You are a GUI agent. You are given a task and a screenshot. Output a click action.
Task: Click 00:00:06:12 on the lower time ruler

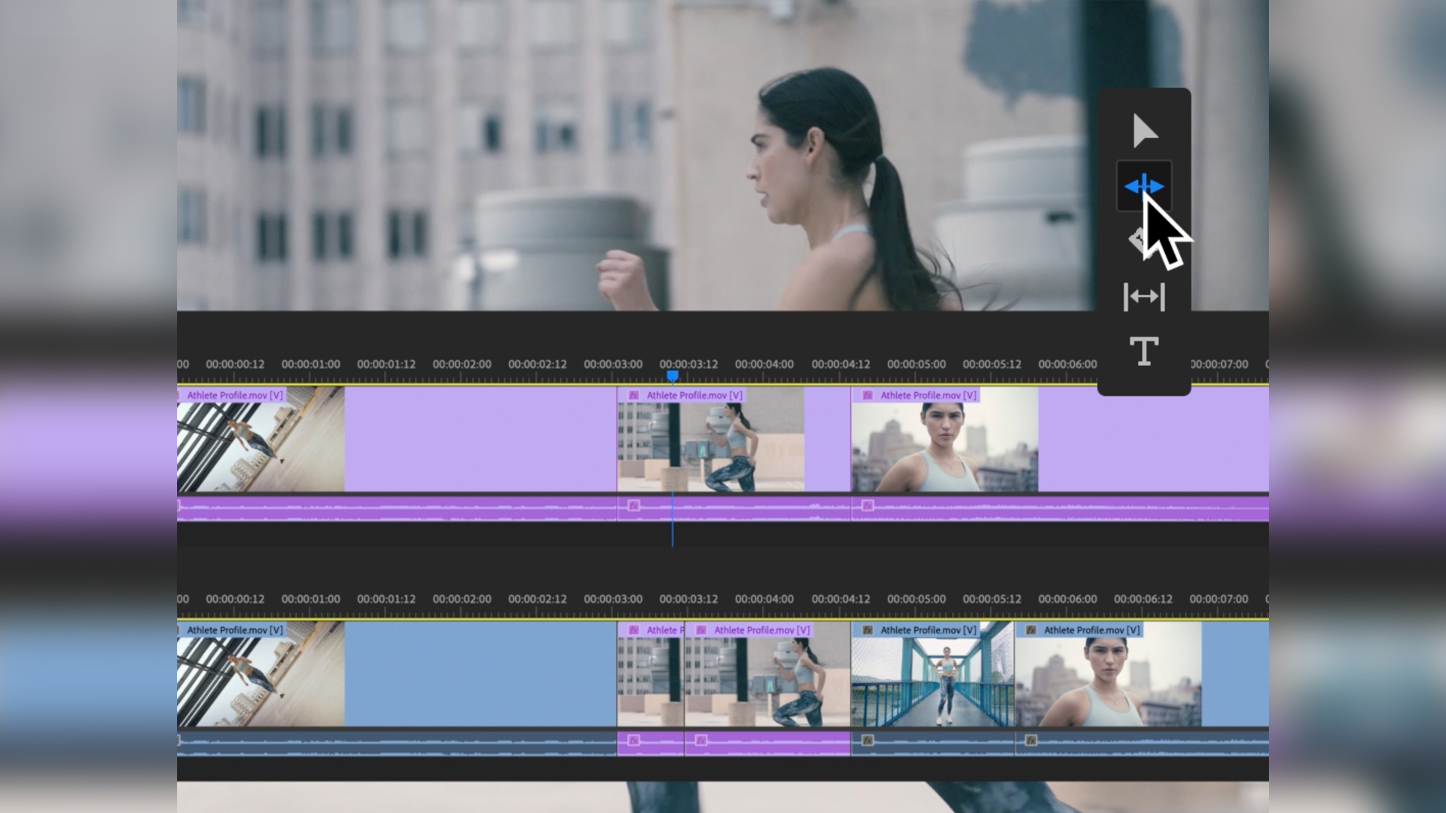pyautogui.click(x=1142, y=599)
